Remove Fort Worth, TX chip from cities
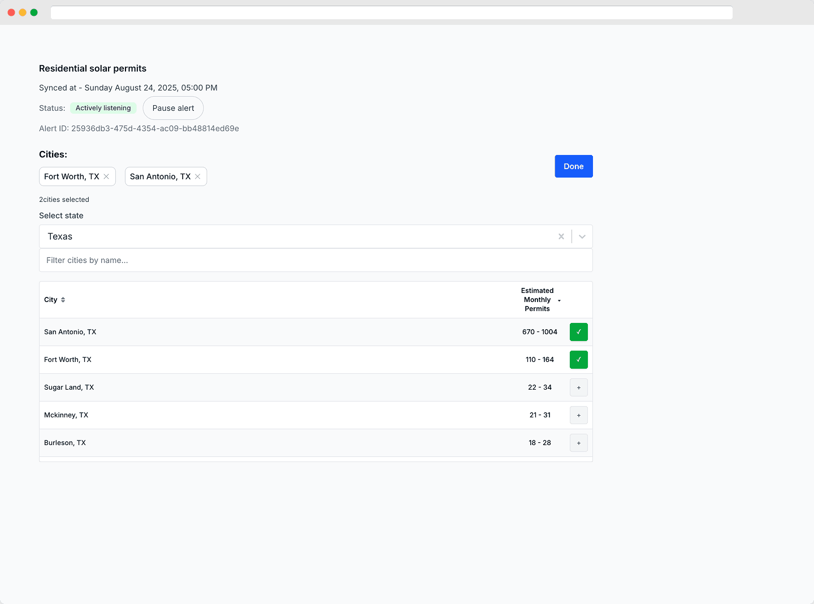The image size is (814, 604). (106, 176)
